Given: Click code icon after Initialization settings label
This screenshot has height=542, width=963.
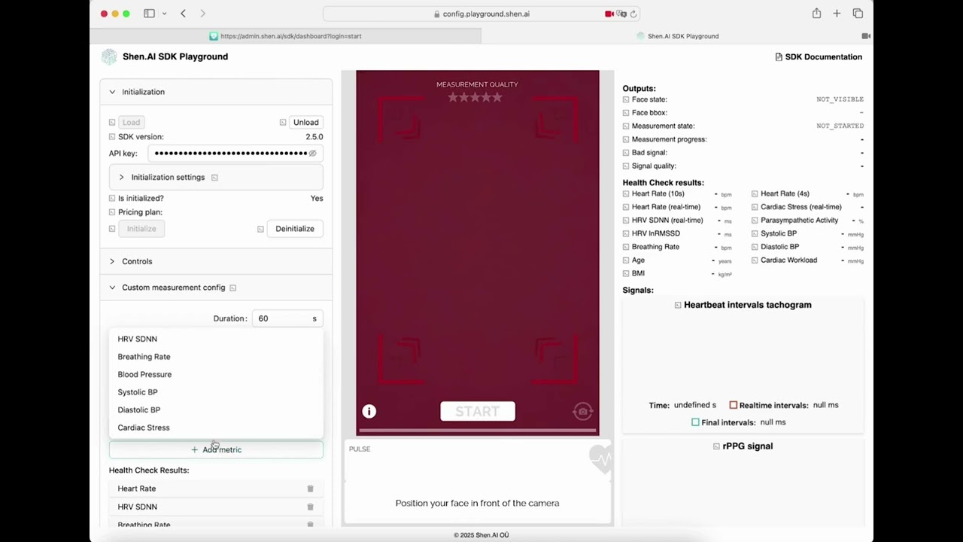Looking at the screenshot, I should 214,178.
